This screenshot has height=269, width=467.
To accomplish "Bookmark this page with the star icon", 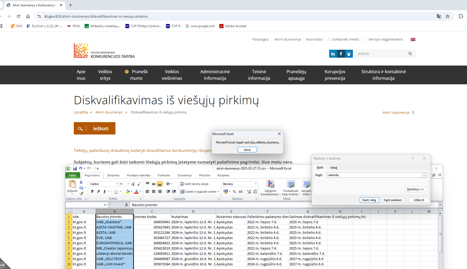I will tap(447, 16).
